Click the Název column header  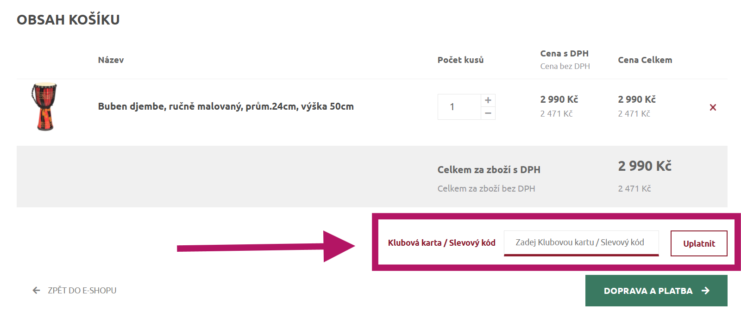111,60
